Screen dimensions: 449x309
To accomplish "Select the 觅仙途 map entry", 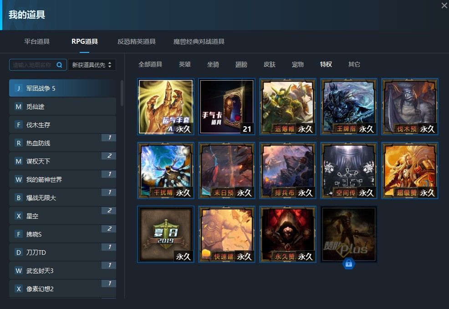I will [x=62, y=107].
